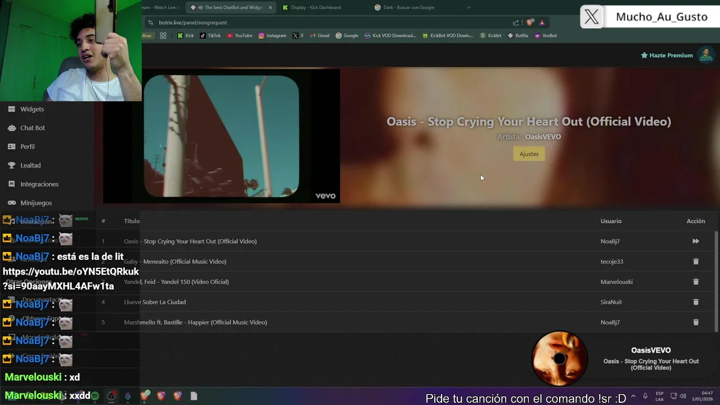
Task: Click the ESP LAA language indicator
Action: point(659,396)
